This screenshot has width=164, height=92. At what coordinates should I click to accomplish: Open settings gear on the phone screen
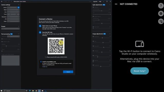[x=161, y=14]
